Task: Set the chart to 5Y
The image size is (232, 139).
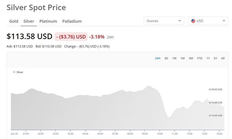Action: (215, 58)
